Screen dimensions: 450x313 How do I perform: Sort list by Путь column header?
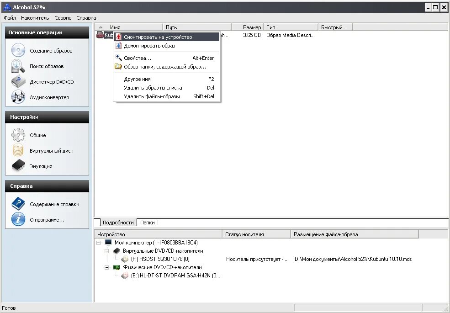[x=197, y=27]
